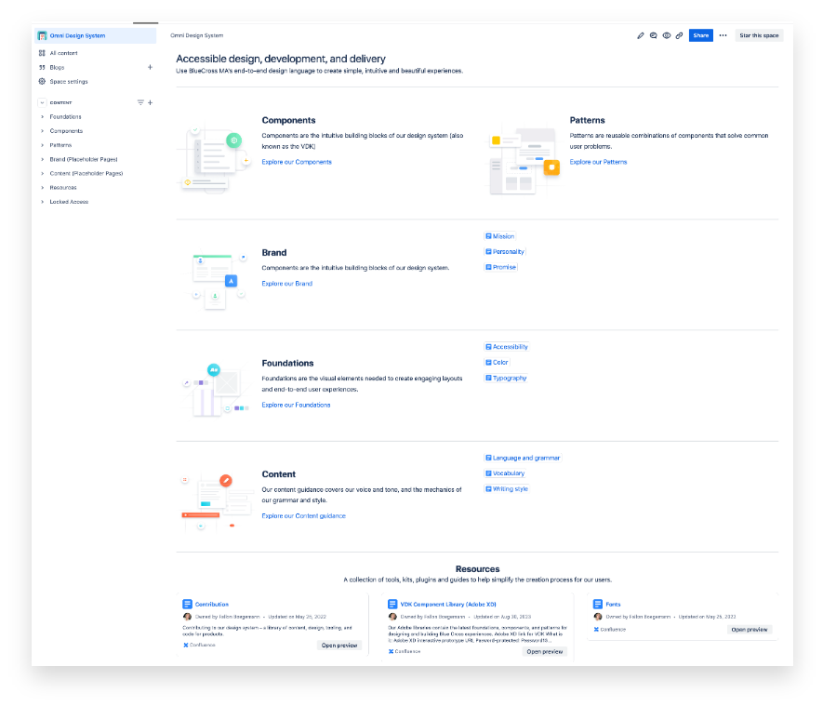Expand the Resources tree item
Image resolution: width=823 pixels, height=706 pixels.
[43, 188]
